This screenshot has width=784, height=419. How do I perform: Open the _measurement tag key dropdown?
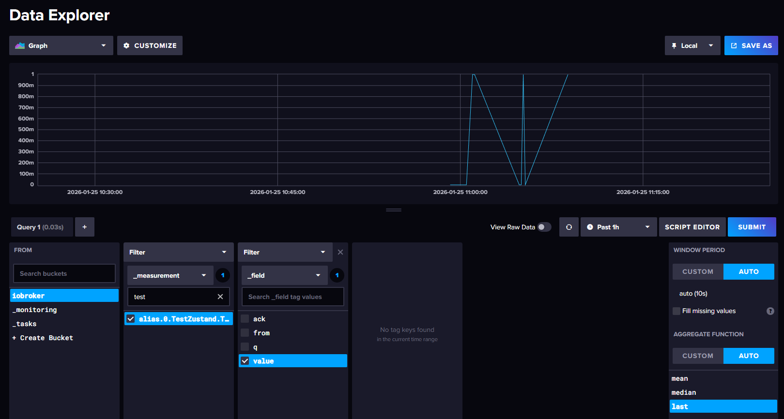[170, 275]
